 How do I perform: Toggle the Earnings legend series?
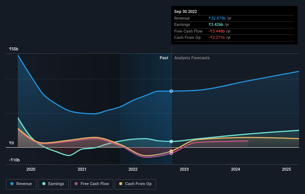[x=53, y=184]
